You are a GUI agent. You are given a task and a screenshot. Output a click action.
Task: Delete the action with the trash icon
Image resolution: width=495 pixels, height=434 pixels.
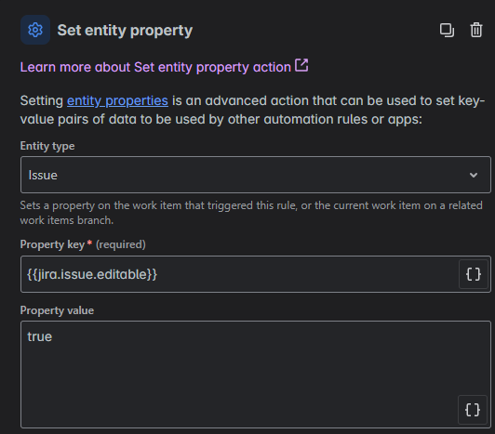click(476, 30)
